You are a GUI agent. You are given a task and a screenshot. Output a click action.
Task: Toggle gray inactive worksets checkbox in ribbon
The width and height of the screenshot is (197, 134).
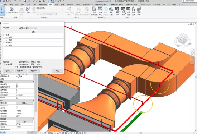tap(38, 14)
